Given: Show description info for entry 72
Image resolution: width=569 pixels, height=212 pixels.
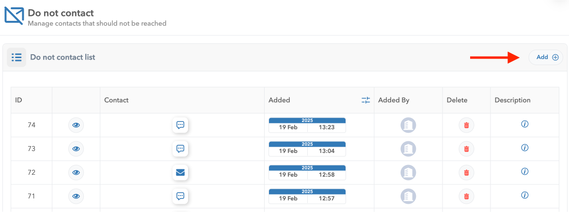Looking at the screenshot, I should pyautogui.click(x=524, y=171).
